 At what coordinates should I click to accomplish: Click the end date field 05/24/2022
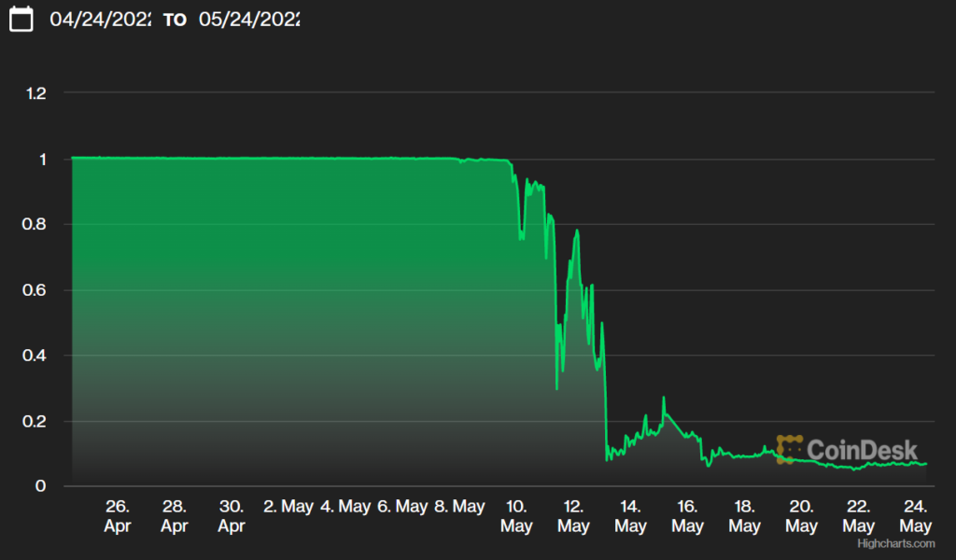[248, 19]
